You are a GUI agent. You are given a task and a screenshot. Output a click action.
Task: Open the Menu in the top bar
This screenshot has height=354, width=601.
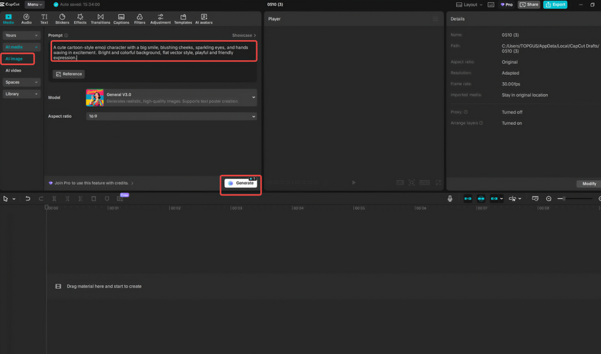point(34,4)
